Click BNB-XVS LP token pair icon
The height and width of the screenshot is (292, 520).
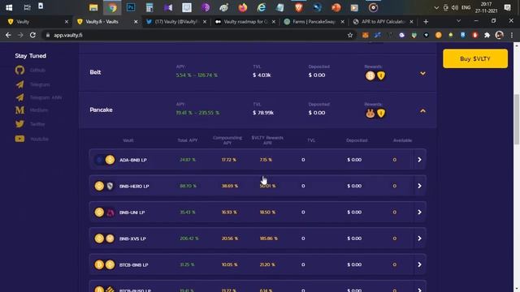(105, 238)
